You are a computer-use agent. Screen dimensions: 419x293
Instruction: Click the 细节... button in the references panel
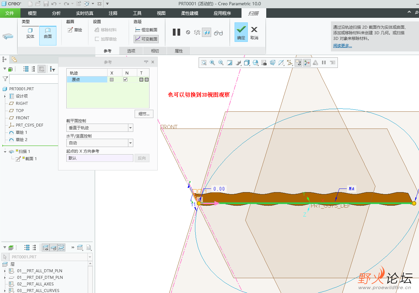[144, 114]
